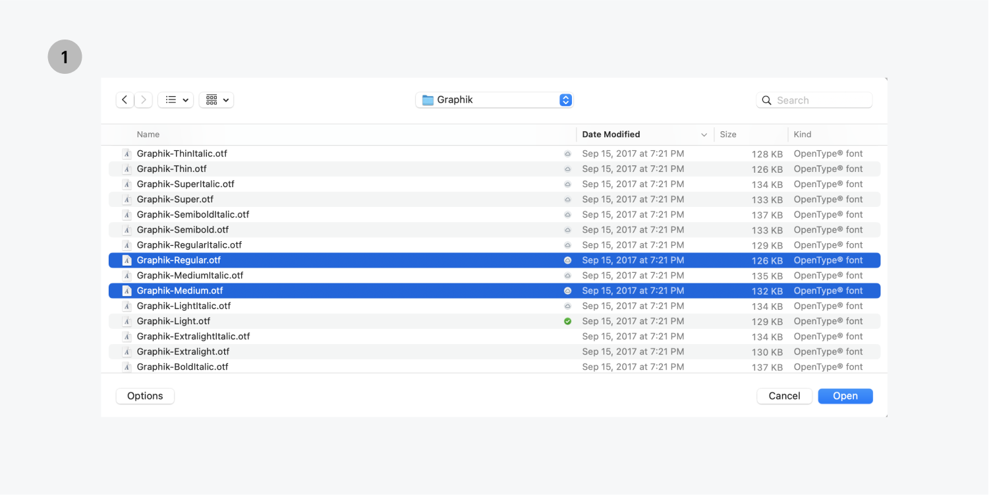
Task: Select the file name Graphik-Light.otf
Action: [173, 321]
